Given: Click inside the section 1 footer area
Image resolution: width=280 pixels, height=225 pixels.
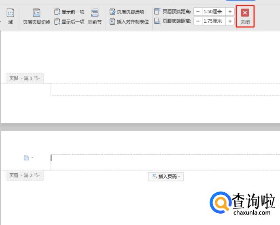Looking at the screenshot, I should pos(162,89).
